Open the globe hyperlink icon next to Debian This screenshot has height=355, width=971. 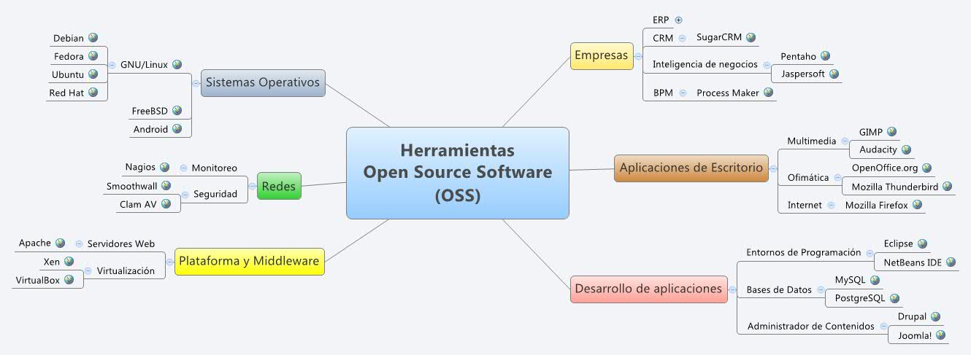(93, 38)
